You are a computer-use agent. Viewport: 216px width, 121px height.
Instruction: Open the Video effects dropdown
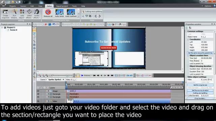point(29,14)
